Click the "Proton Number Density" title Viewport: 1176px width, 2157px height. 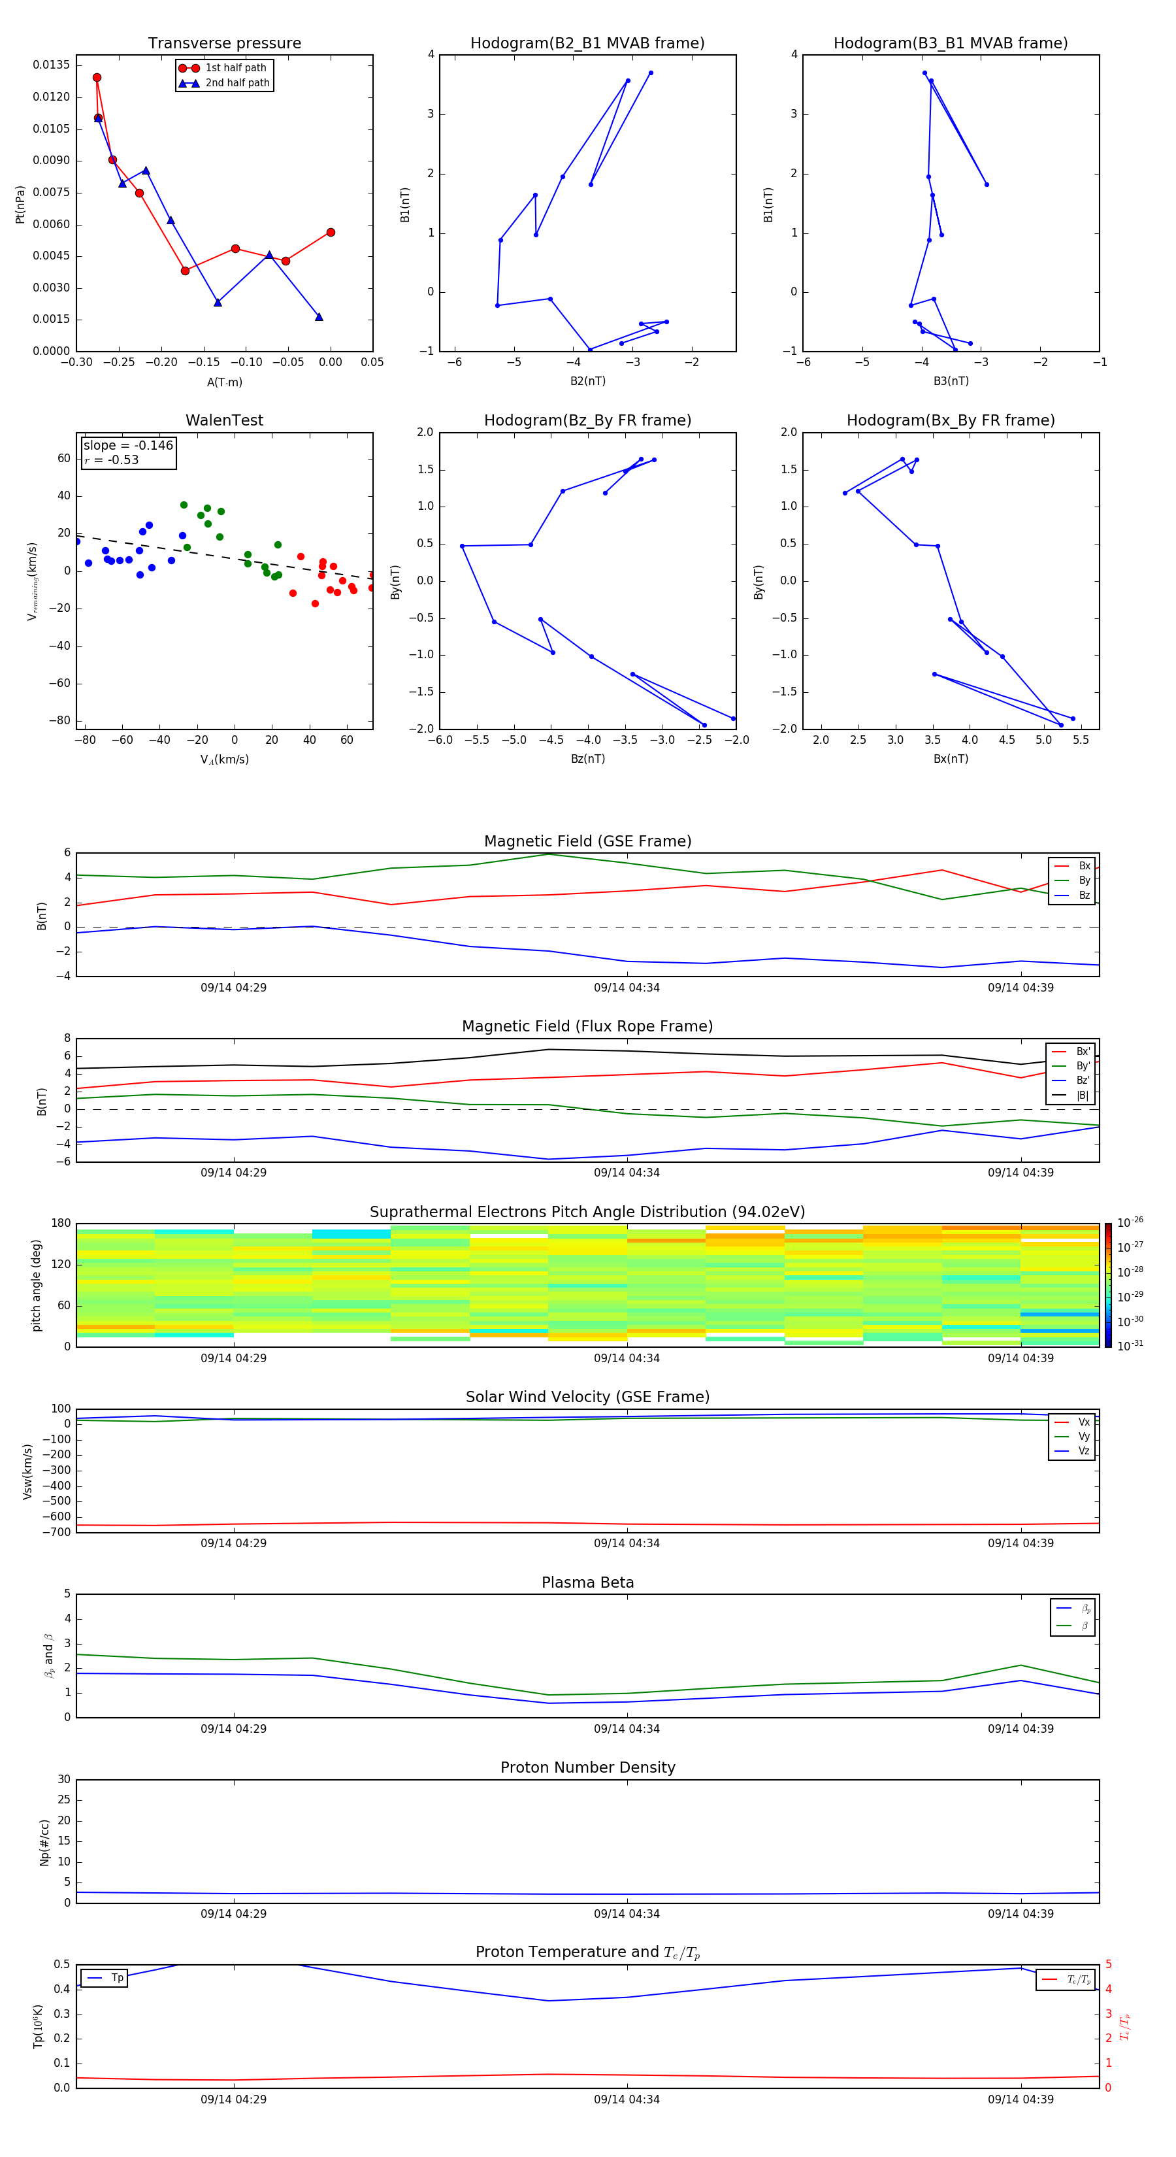pyautogui.click(x=587, y=1767)
